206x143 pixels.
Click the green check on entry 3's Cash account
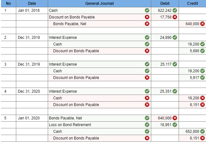tap(147, 71)
